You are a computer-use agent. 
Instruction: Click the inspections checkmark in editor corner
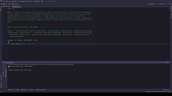[169, 9]
